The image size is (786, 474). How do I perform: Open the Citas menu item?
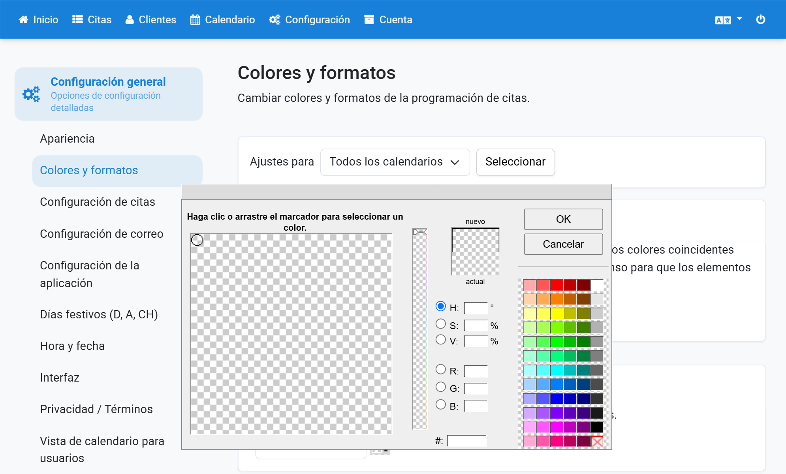click(92, 20)
